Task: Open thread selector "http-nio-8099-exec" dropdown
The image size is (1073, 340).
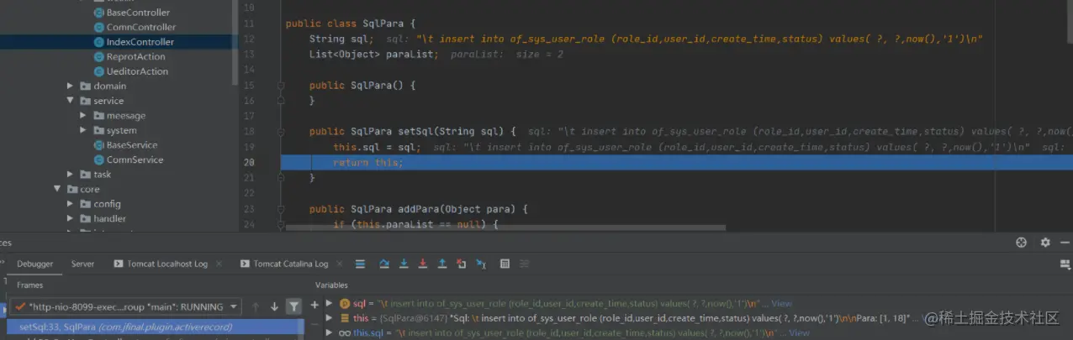Action: point(125,307)
